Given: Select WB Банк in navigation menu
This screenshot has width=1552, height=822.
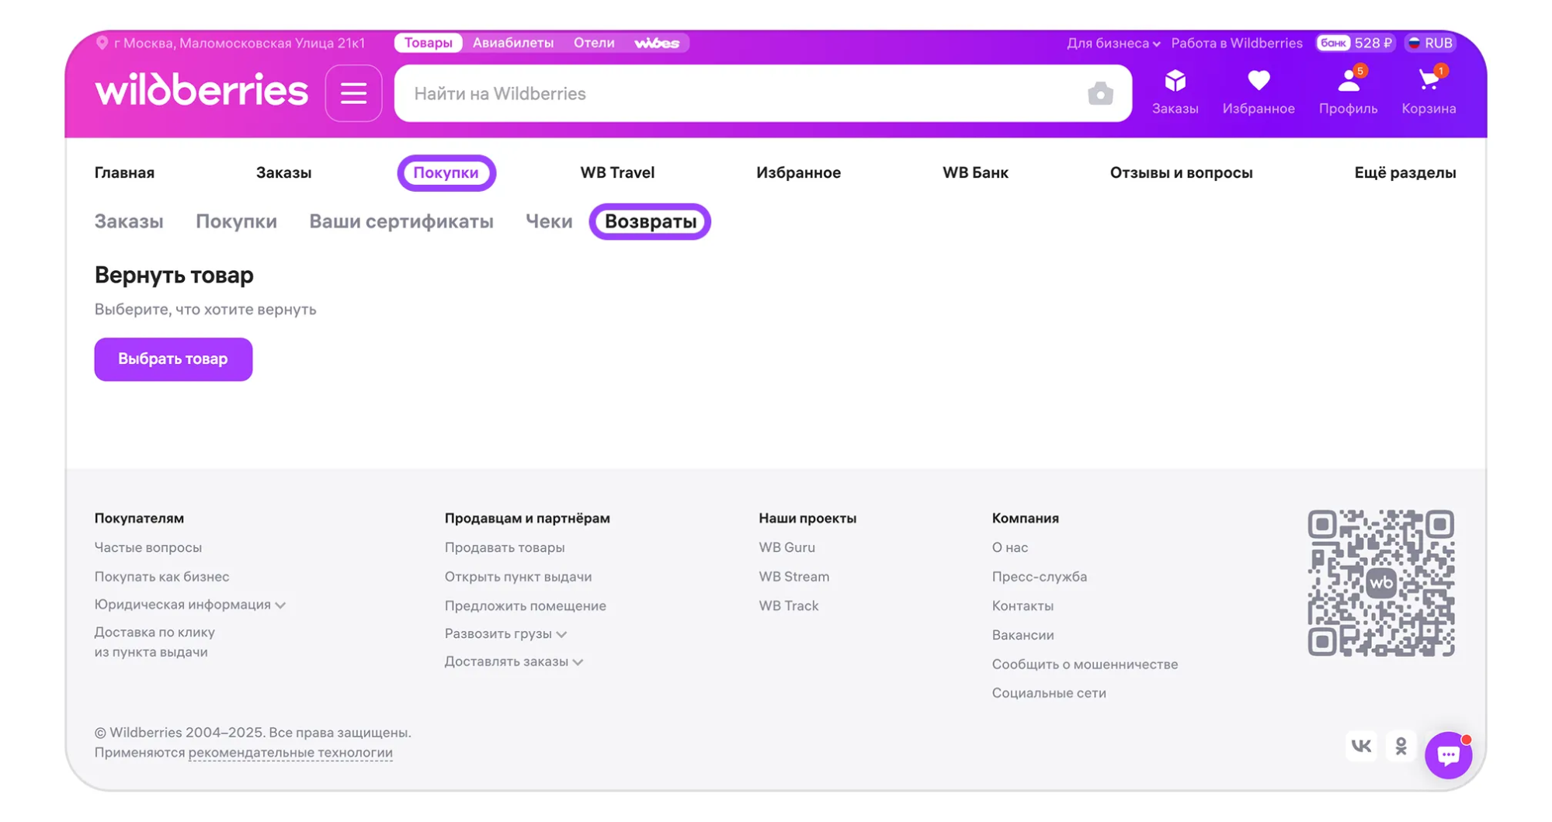Looking at the screenshot, I should click(974, 173).
